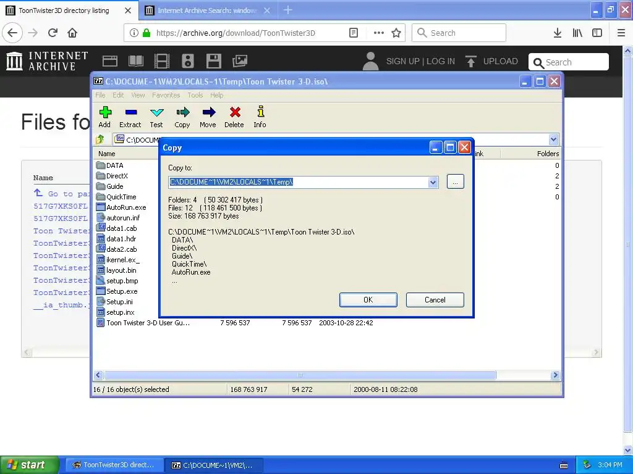Expand the 7-Zip address bar dropdown
Image resolution: width=633 pixels, height=474 pixels.
[553, 139]
